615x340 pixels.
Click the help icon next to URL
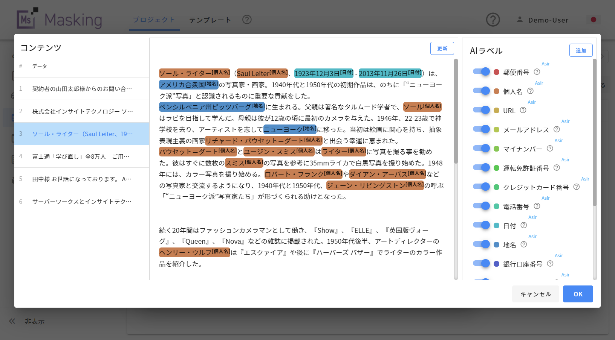[523, 110]
